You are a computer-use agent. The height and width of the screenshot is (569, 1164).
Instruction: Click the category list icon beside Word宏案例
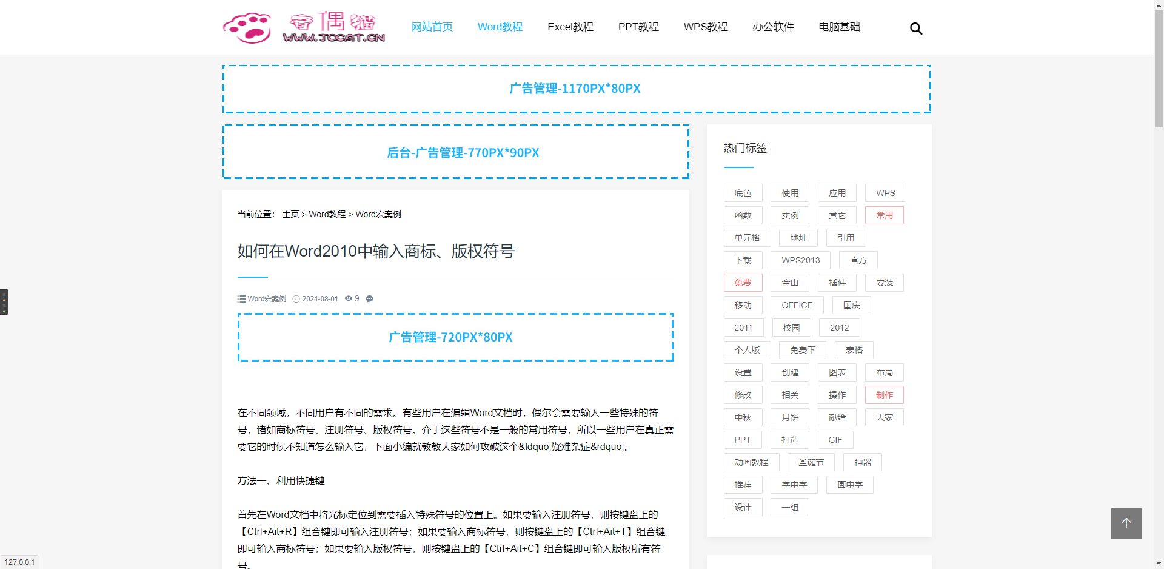pos(241,299)
